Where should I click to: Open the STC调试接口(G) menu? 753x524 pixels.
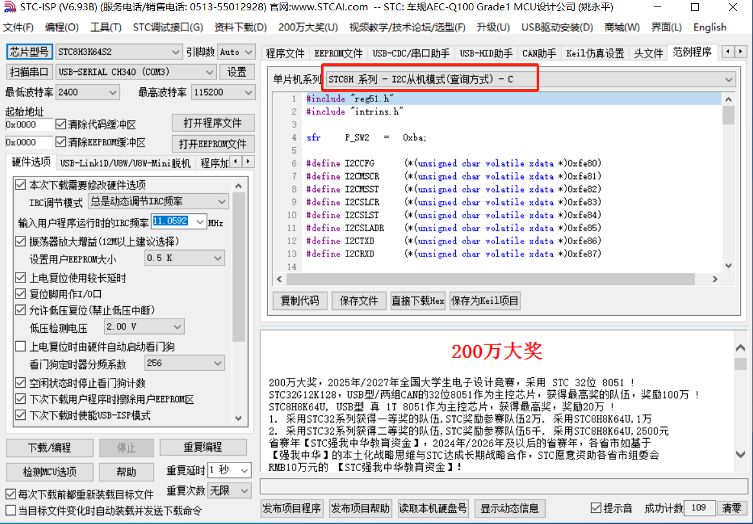point(168,27)
